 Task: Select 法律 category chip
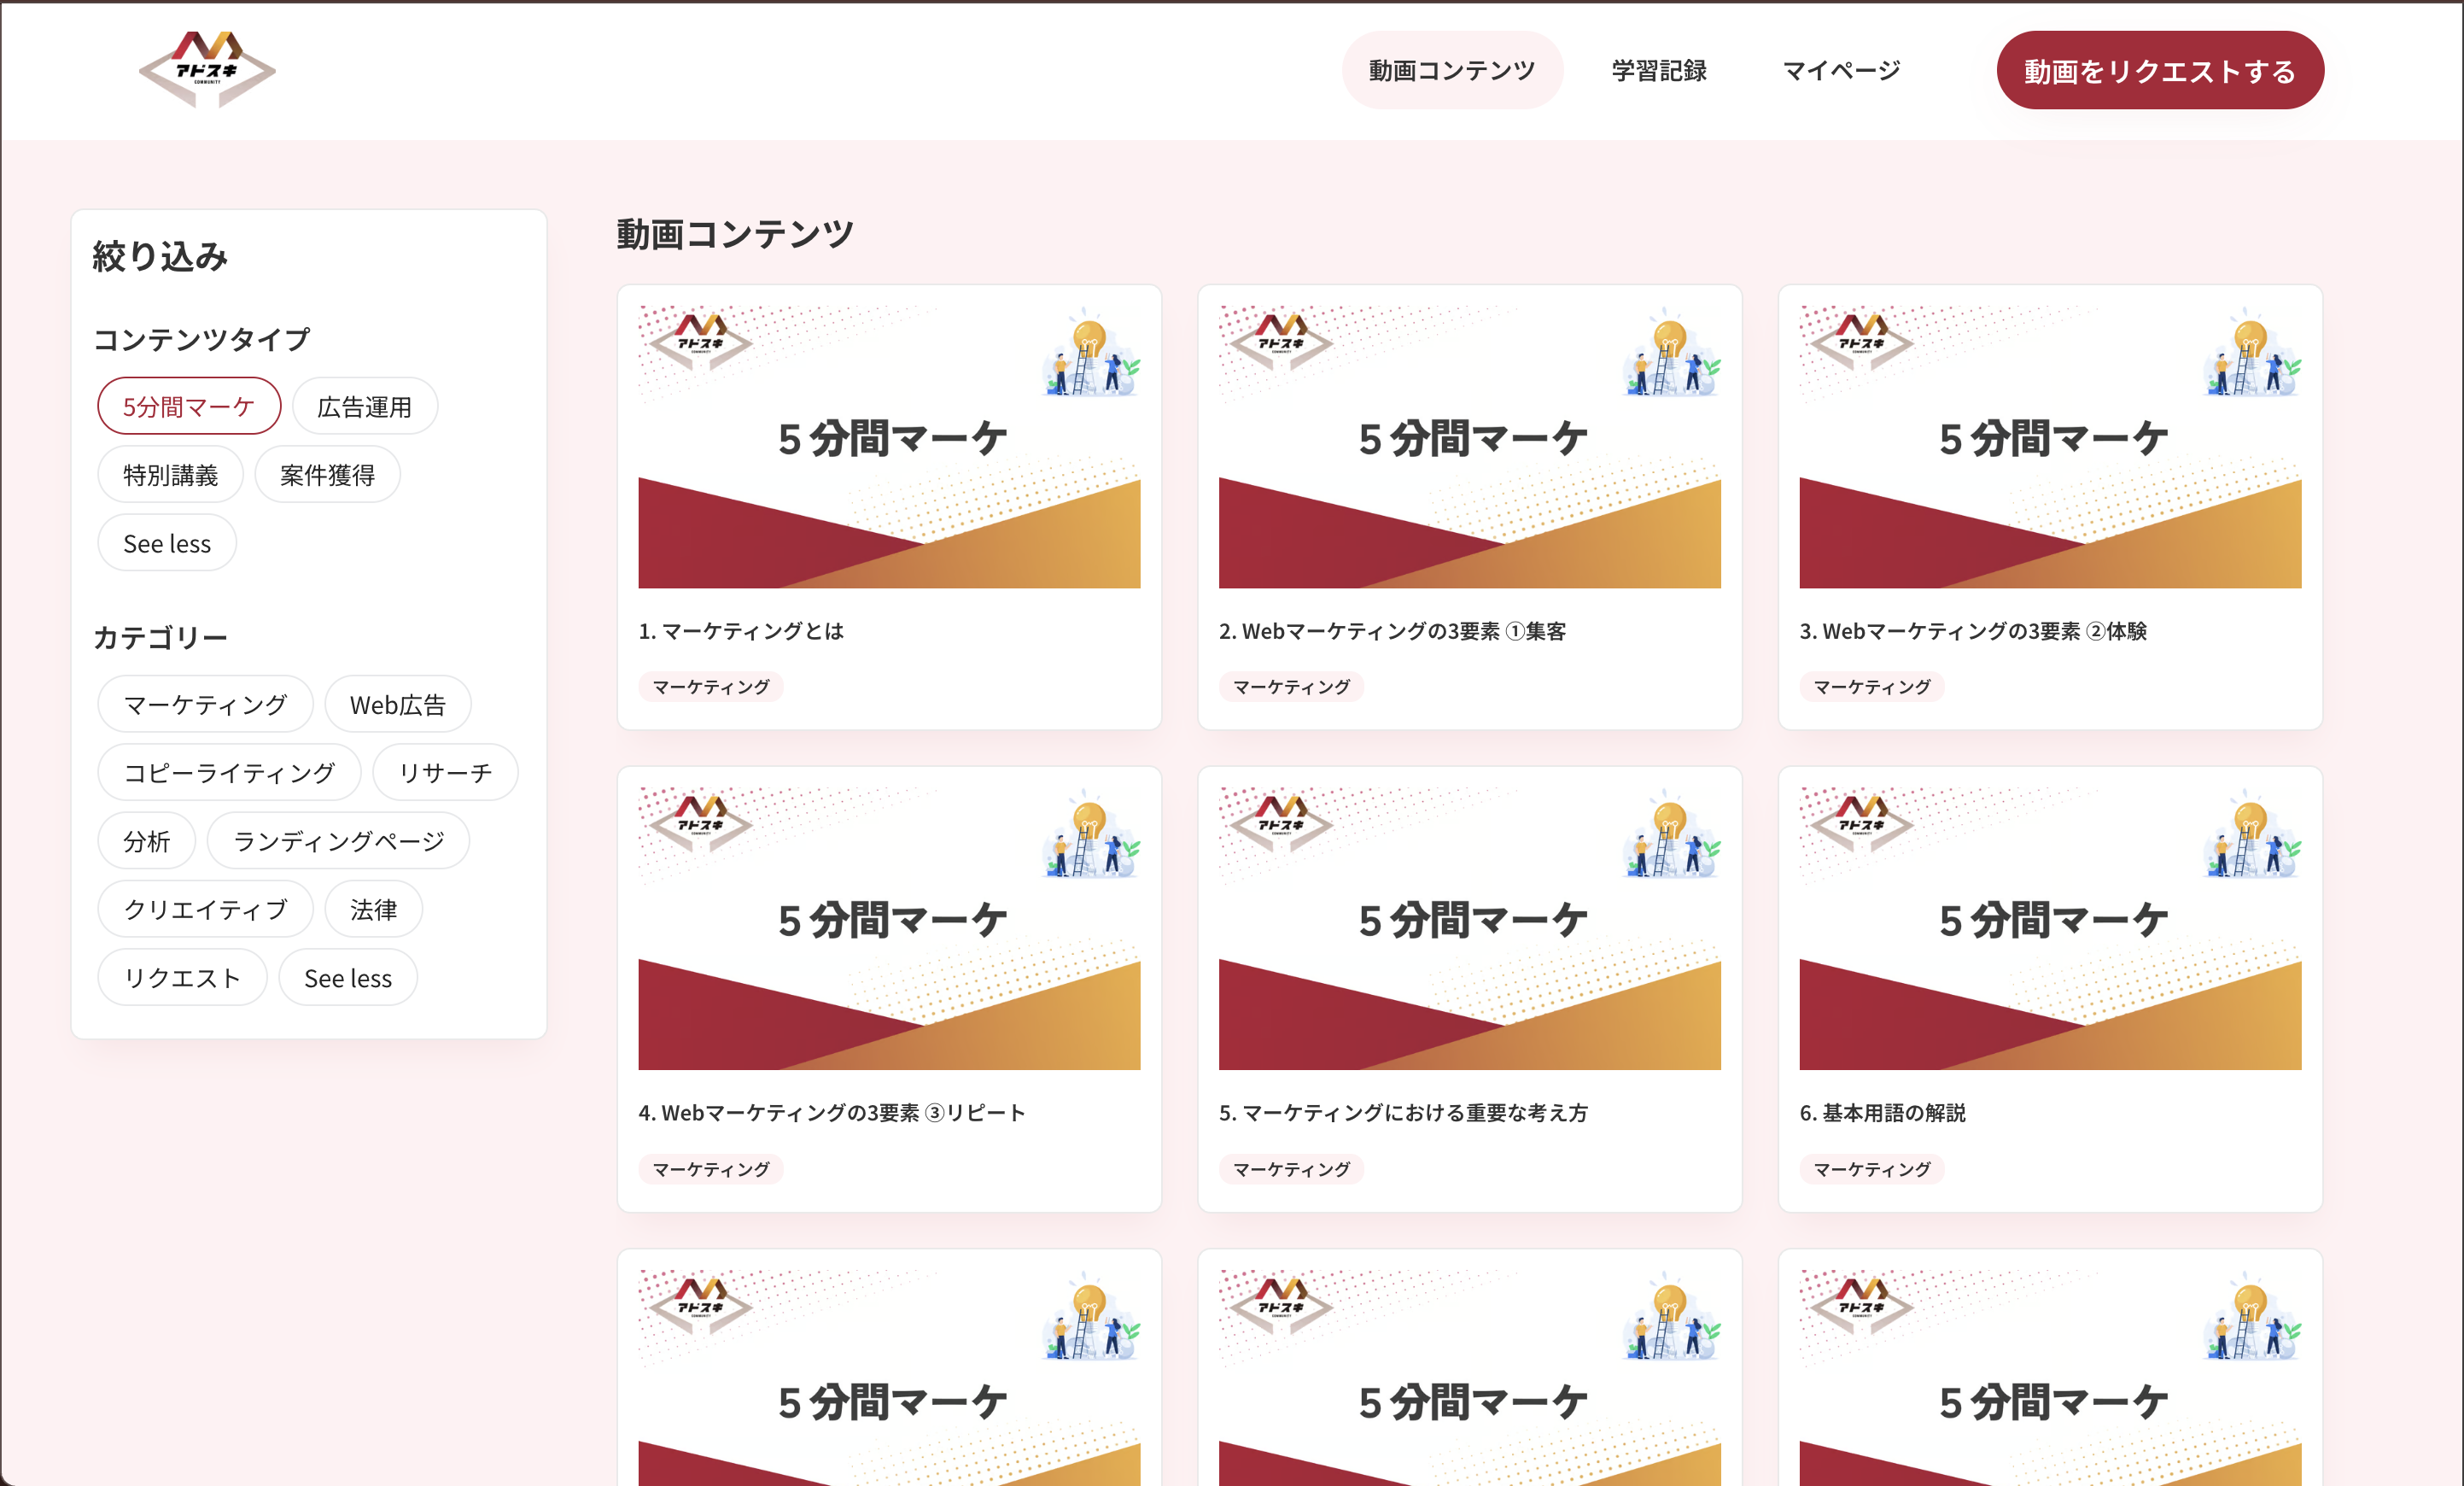[x=373, y=909]
